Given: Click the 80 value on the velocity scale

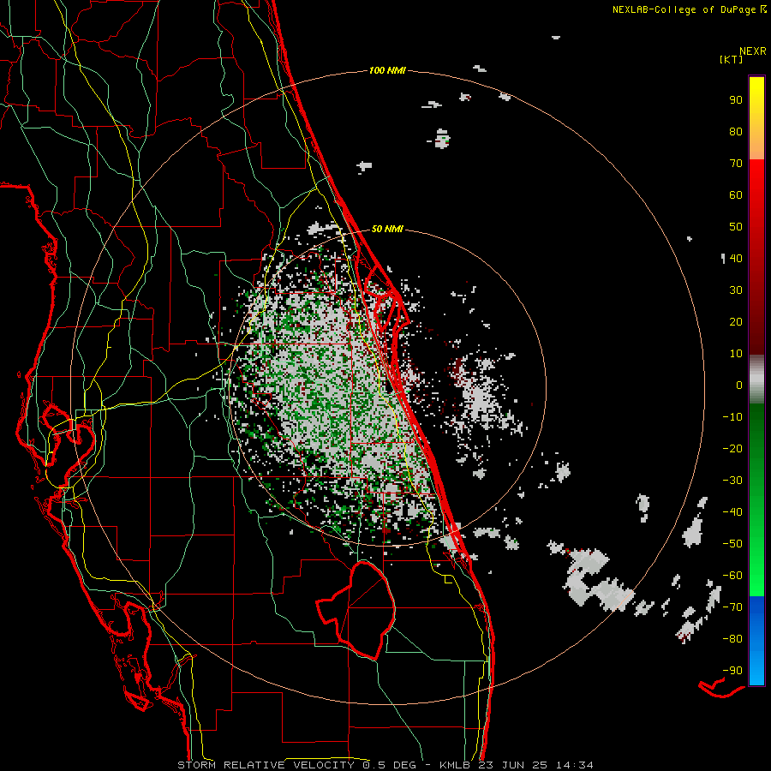Looking at the screenshot, I should (736, 132).
